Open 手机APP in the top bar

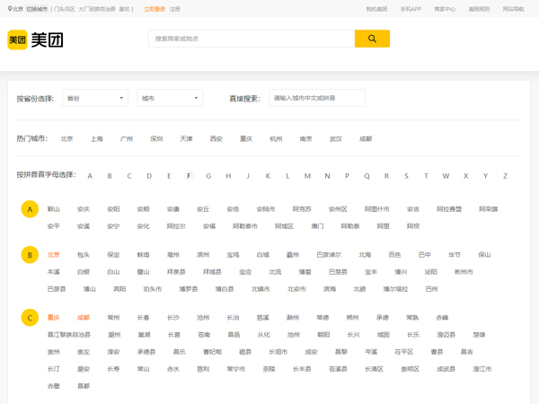(x=411, y=9)
